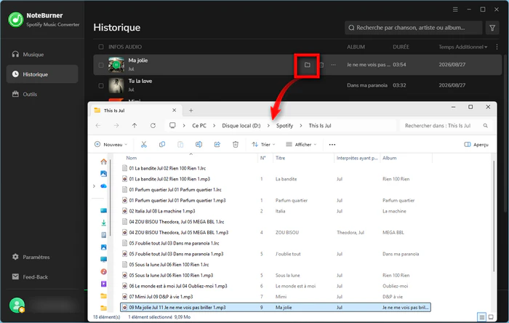Click Disque local (D:) breadcrumb

click(241, 126)
